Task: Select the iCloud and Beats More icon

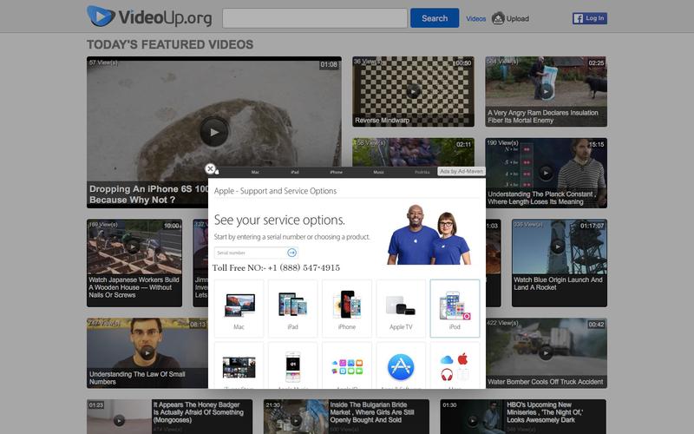Action: [455, 365]
